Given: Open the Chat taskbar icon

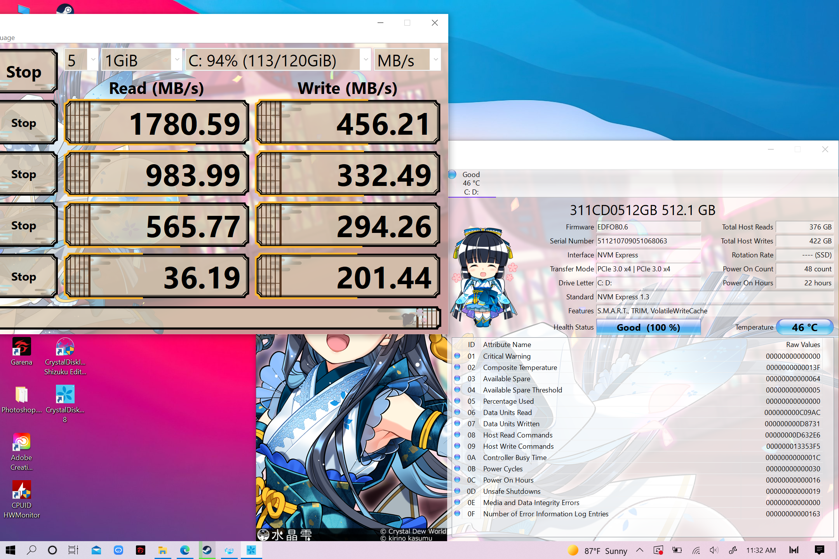Looking at the screenshot, I should tap(118, 550).
